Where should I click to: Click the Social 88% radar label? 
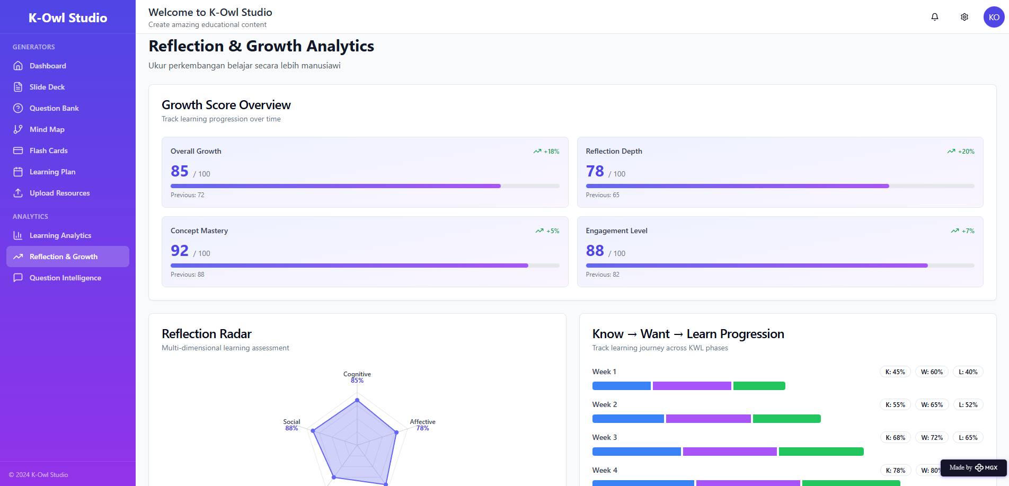click(291, 425)
